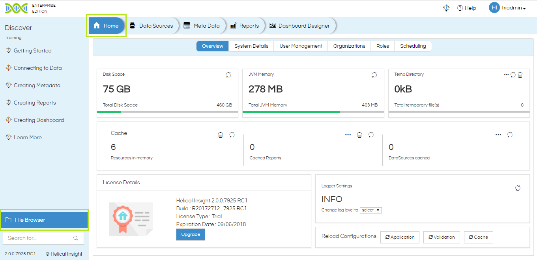Screen dimensions: 537x260
Task: Delete Temp Directory files with trash icon
Action: coord(520,75)
